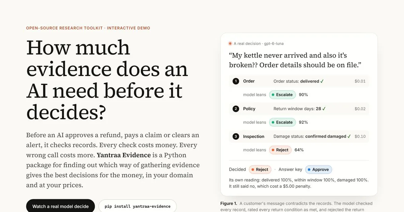
Task: Click the Reject pill next to Decided
Action: [x=260, y=169]
